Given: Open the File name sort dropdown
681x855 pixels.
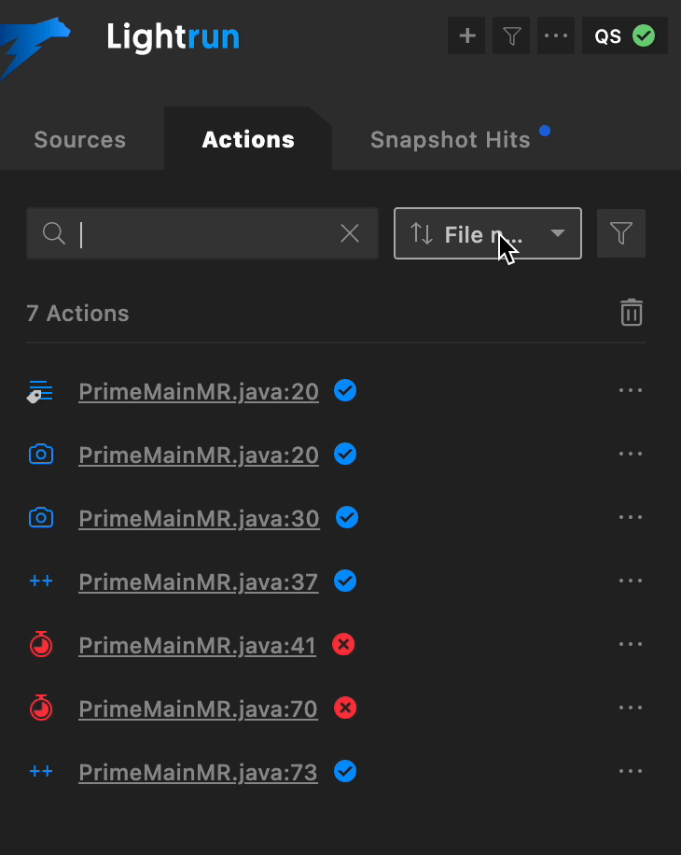Looking at the screenshot, I should (x=488, y=233).
